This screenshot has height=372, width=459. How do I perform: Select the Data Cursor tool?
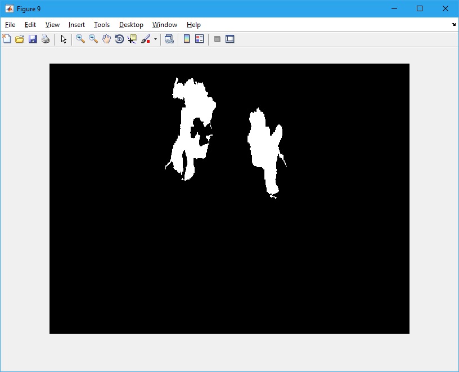(132, 39)
